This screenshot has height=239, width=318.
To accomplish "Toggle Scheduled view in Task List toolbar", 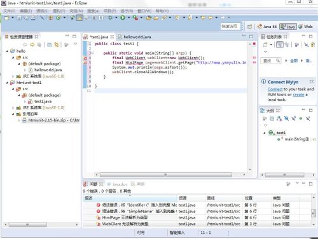I will pyautogui.click(x=287, y=44).
